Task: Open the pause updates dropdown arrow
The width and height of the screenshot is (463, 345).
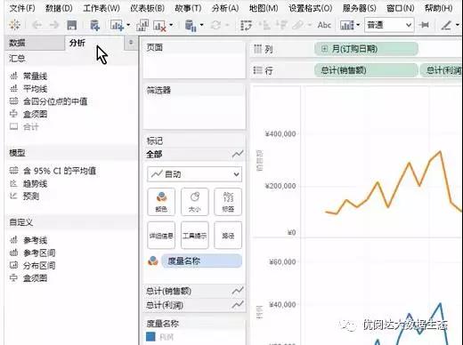Action: pos(202,25)
